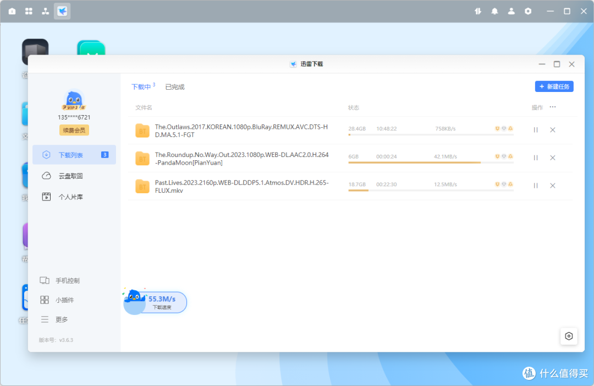
Task: Open 手机控制 phone control
Action: [67, 280]
